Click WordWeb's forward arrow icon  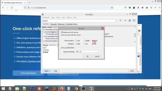pos(125,20)
